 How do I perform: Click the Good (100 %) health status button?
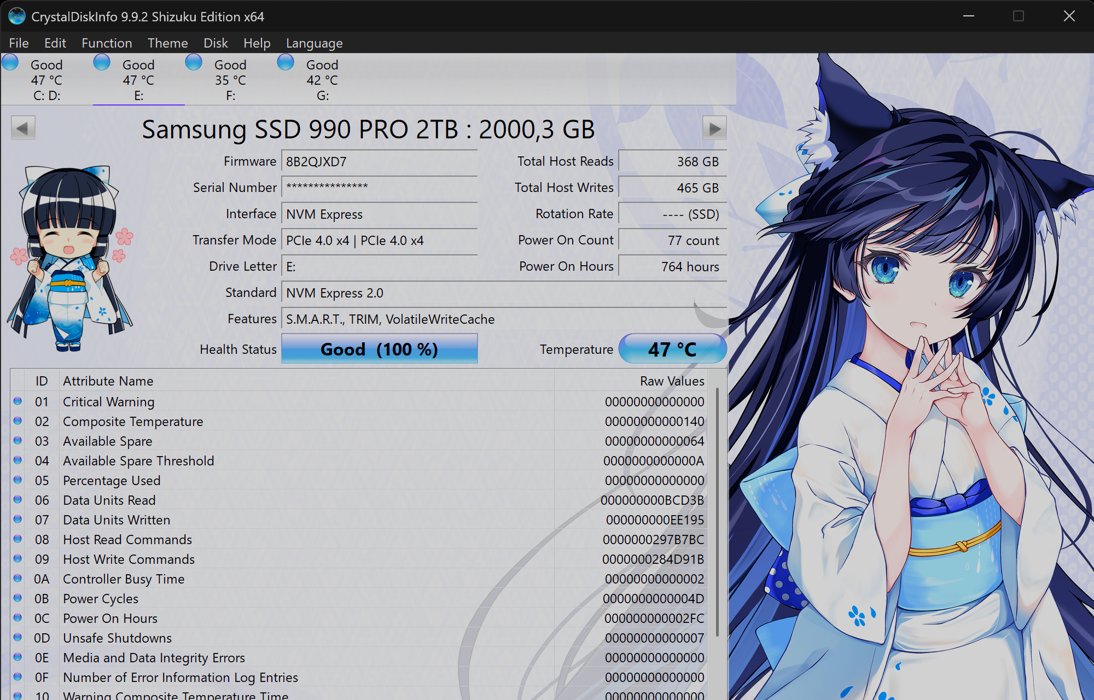coord(380,349)
